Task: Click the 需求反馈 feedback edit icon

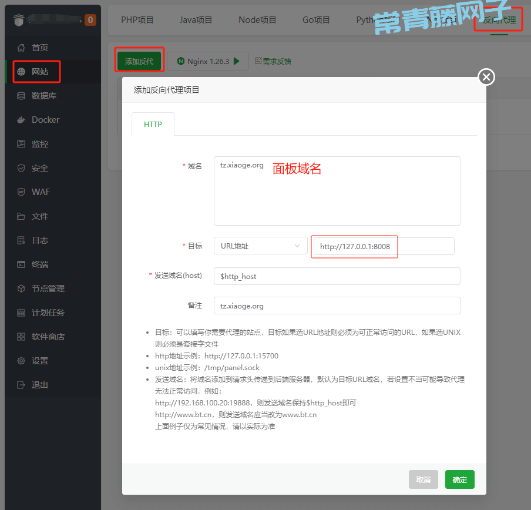Action: (258, 61)
